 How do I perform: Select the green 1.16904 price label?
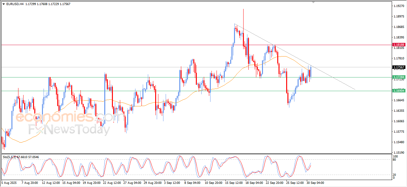pyautogui.click(x=398, y=90)
